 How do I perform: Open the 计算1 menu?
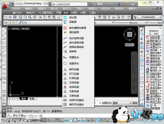75,13
